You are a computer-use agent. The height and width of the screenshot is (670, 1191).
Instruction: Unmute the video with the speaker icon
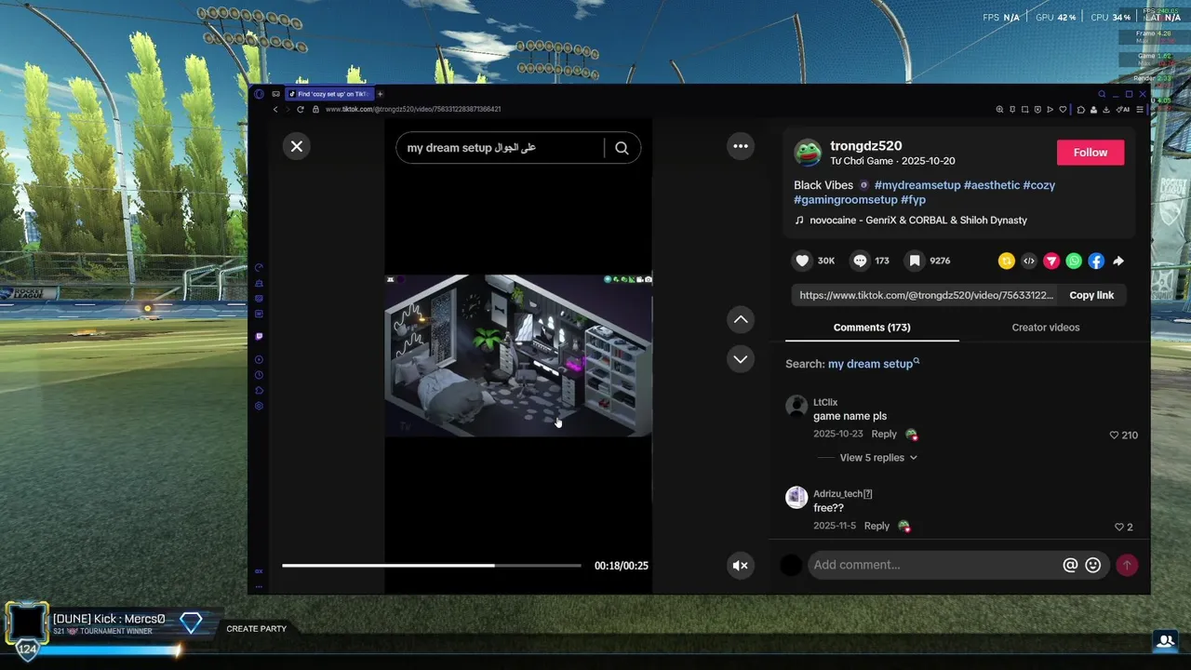741,565
